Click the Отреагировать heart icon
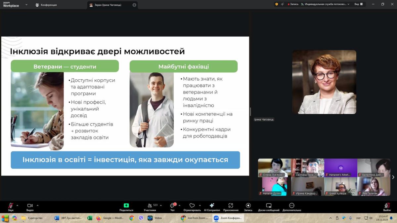 [x=192, y=206]
